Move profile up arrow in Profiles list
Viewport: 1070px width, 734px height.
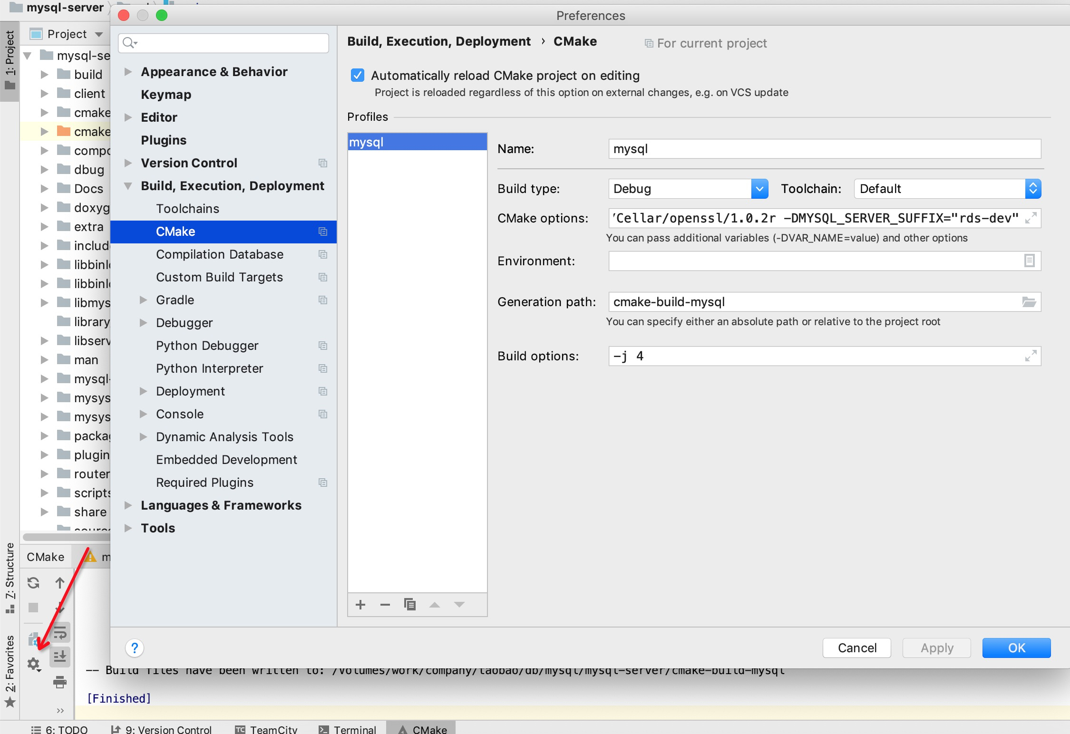click(x=435, y=605)
